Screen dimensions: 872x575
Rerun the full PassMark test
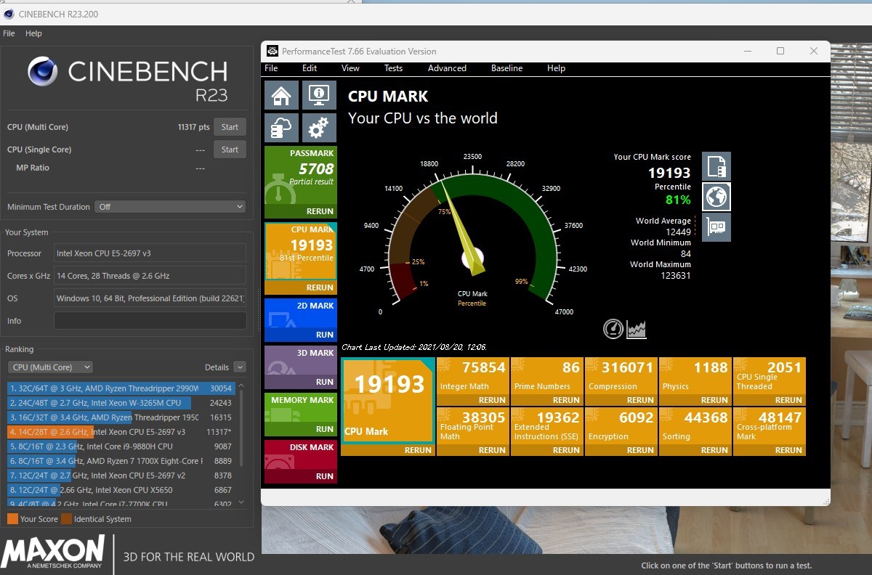pyautogui.click(x=320, y=212)
